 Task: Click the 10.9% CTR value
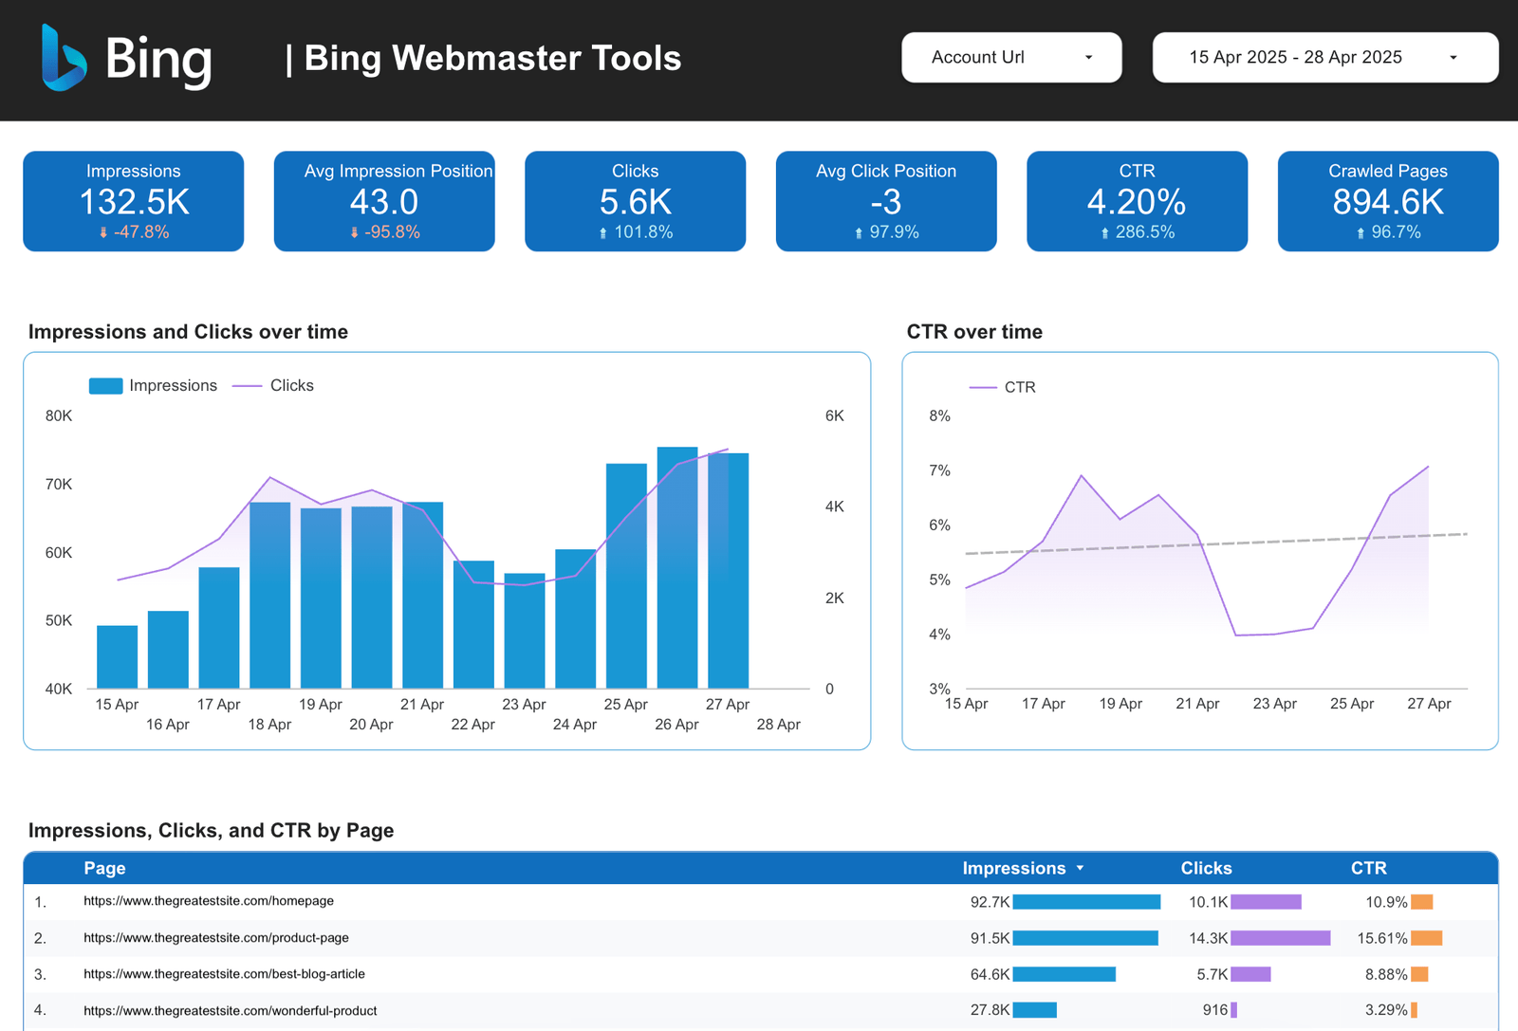[1386, 902]
